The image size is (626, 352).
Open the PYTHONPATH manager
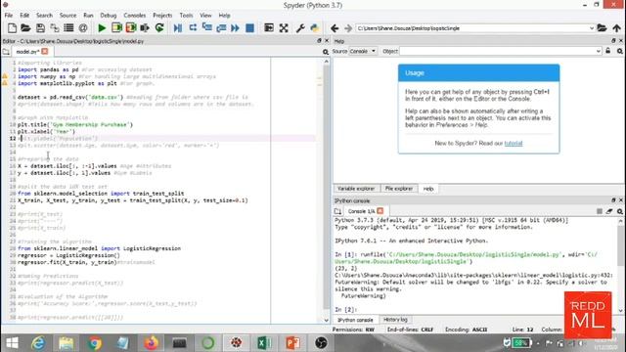[315, 28]
